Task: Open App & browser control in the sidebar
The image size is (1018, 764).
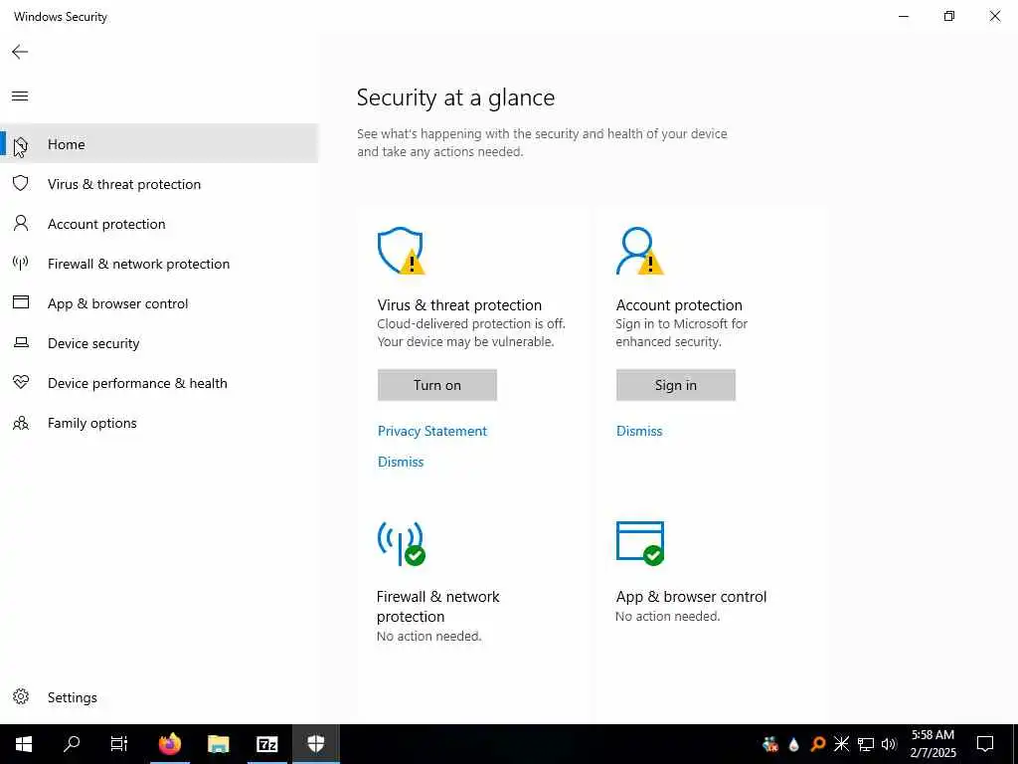Action: [x=159, y=303]
